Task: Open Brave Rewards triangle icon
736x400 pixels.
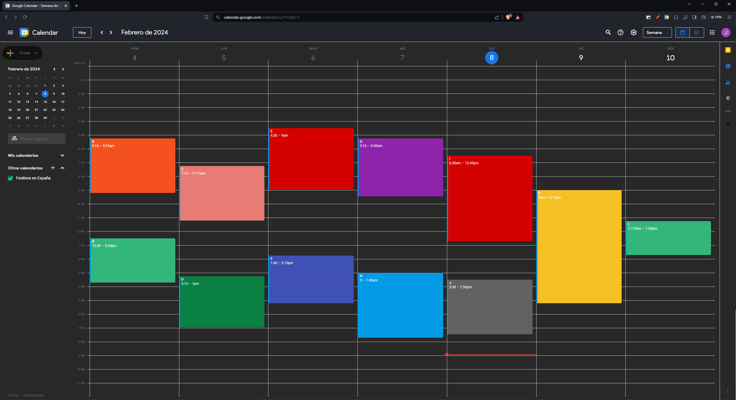Action: point(518,17)
